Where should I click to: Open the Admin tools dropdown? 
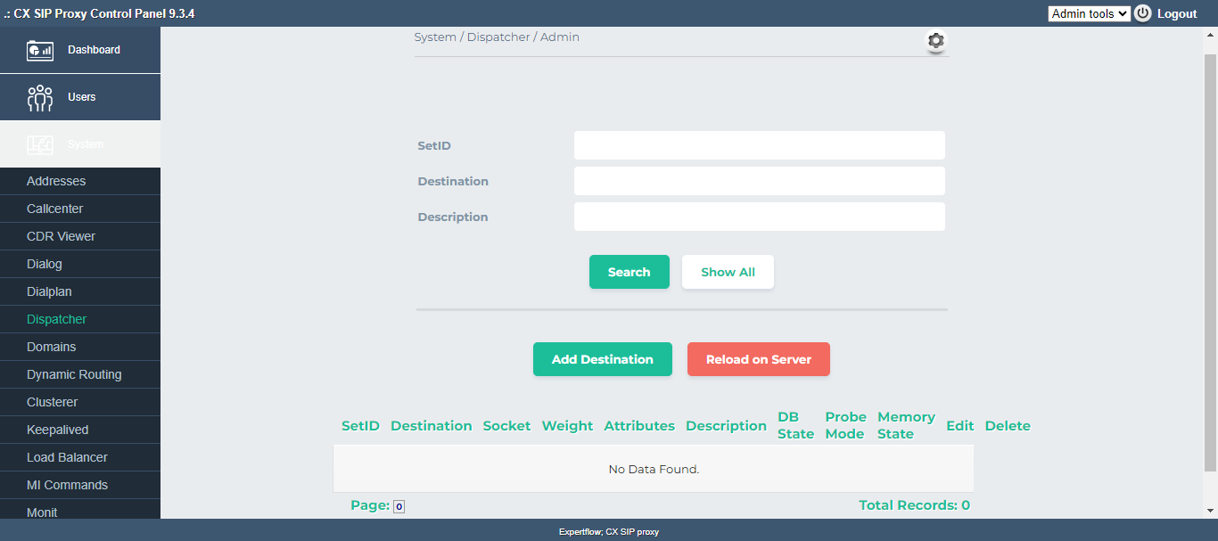[x=1089, y=13]
